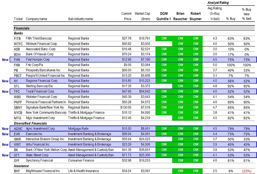This screenshot has height=174, width=257.
Task: Click the New label beside TFC
Action: click(x=5, y=92)
